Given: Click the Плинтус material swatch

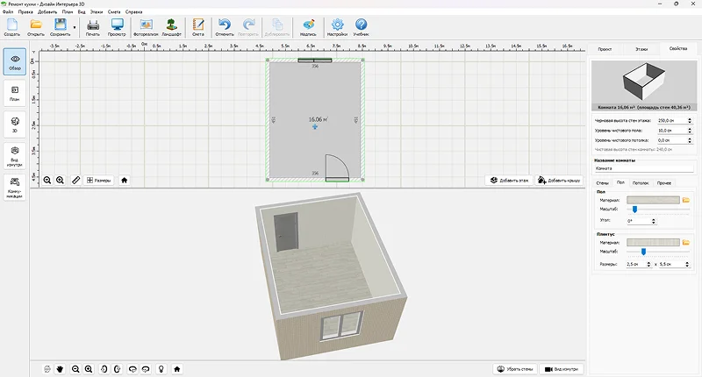Looking at the screenshot, I should pos(653,242).
